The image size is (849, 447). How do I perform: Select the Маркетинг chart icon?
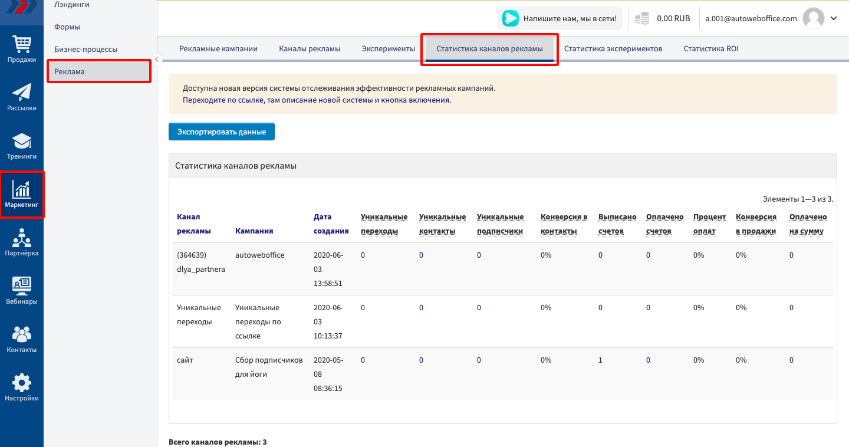tap(22, 189)
